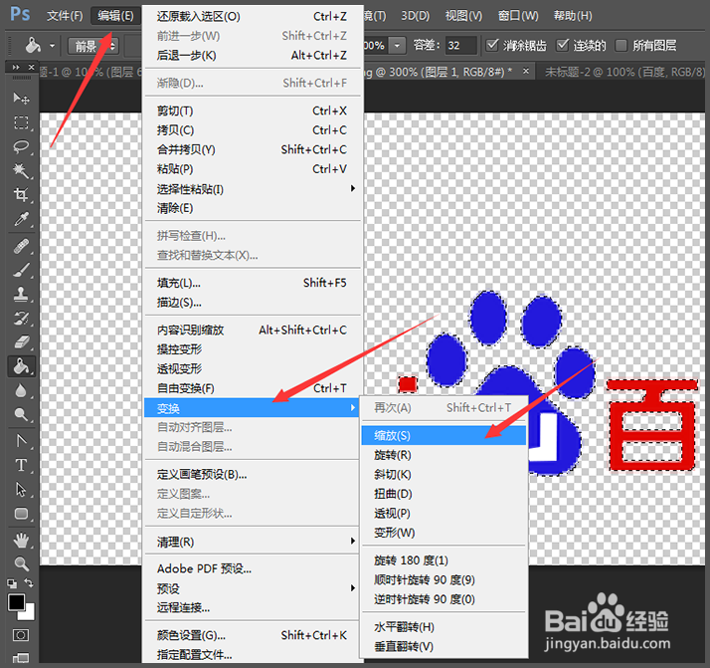Close the 300% document tab
710x668 pixels.
526,71
